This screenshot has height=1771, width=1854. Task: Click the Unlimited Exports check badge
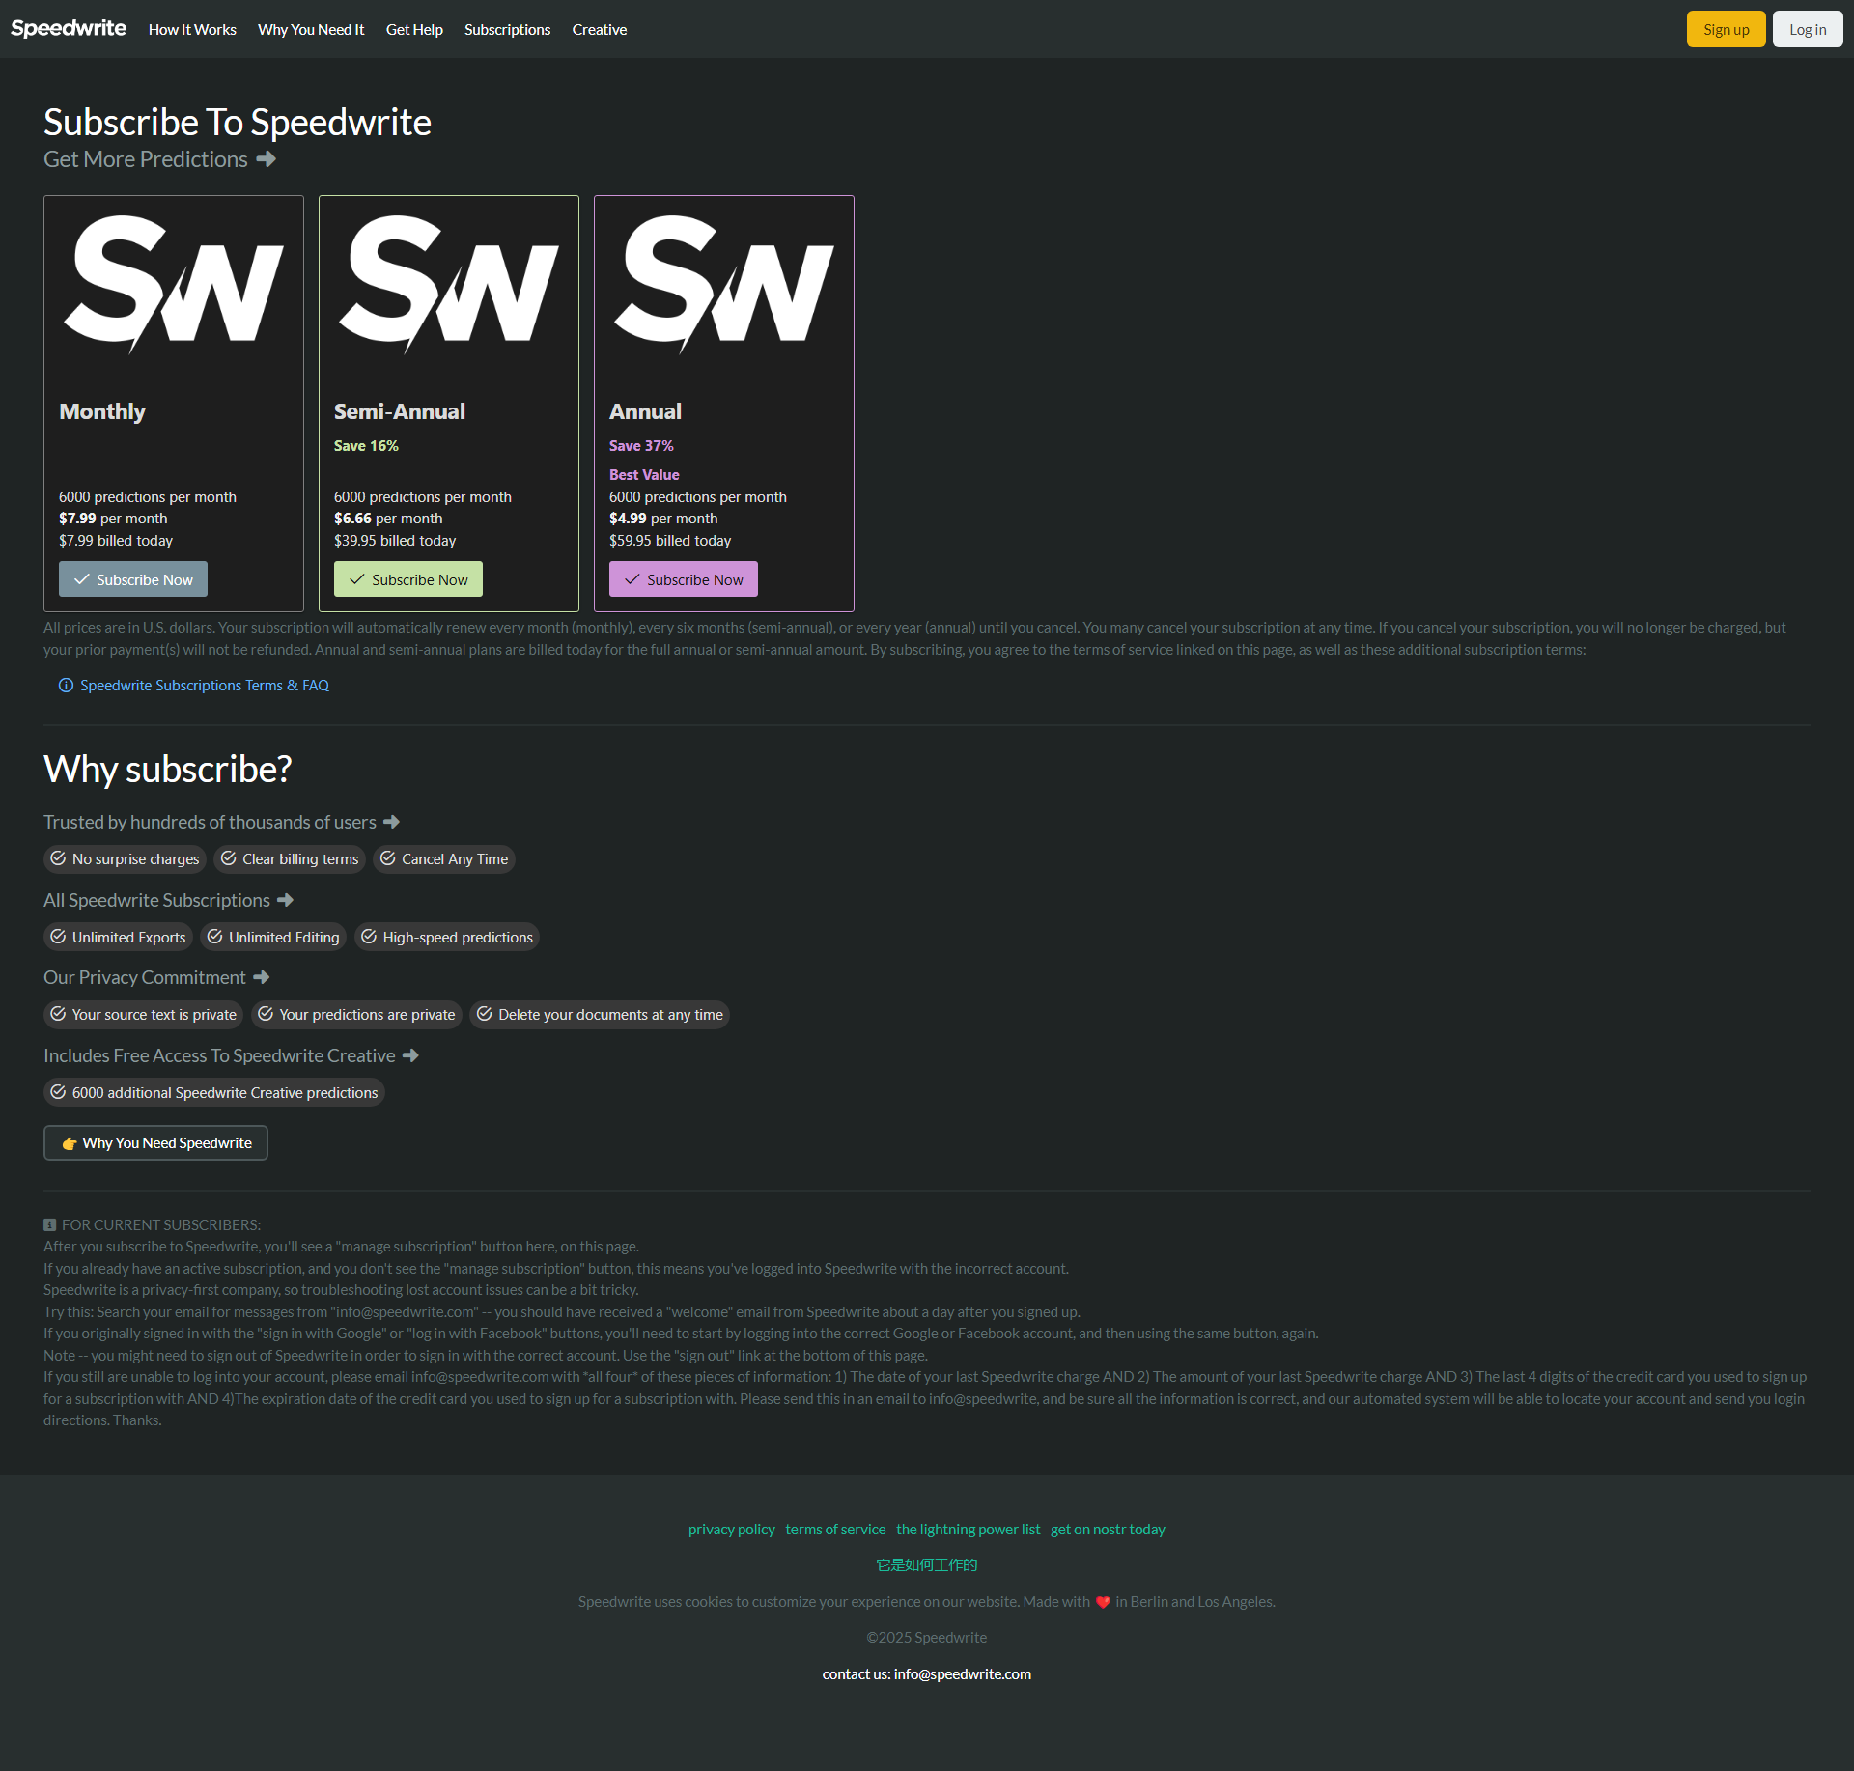coord(118,938)
